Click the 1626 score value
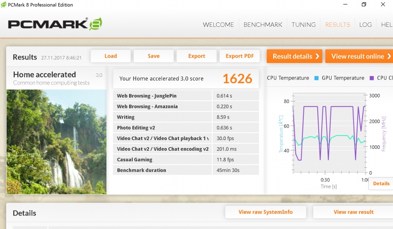Viewport: 393px width, 229px height. pos(238,79)
